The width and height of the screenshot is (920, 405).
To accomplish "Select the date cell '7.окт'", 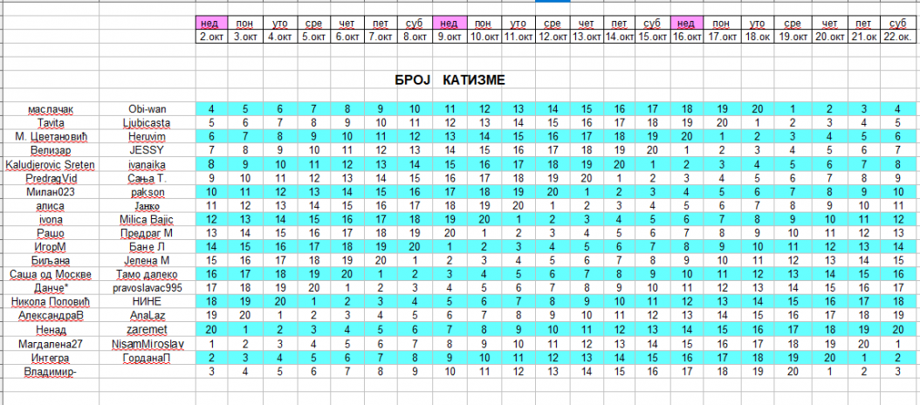I will click(381, 37).
